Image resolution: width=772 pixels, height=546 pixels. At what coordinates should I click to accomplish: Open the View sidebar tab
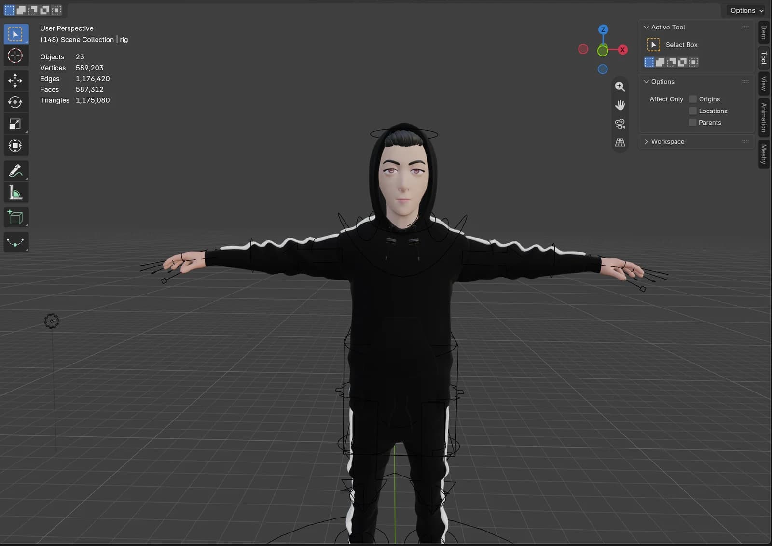pos(763,84)
